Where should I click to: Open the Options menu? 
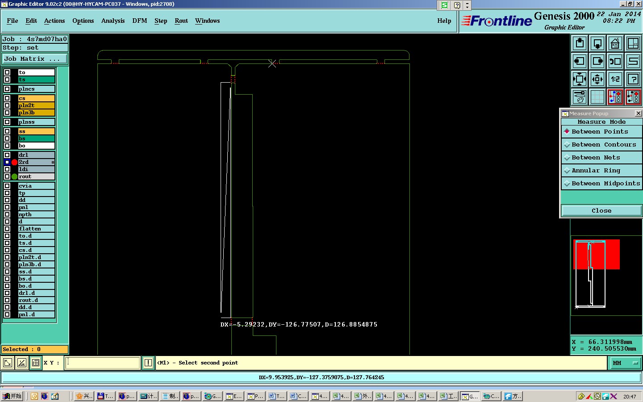[x=83, y=21]
